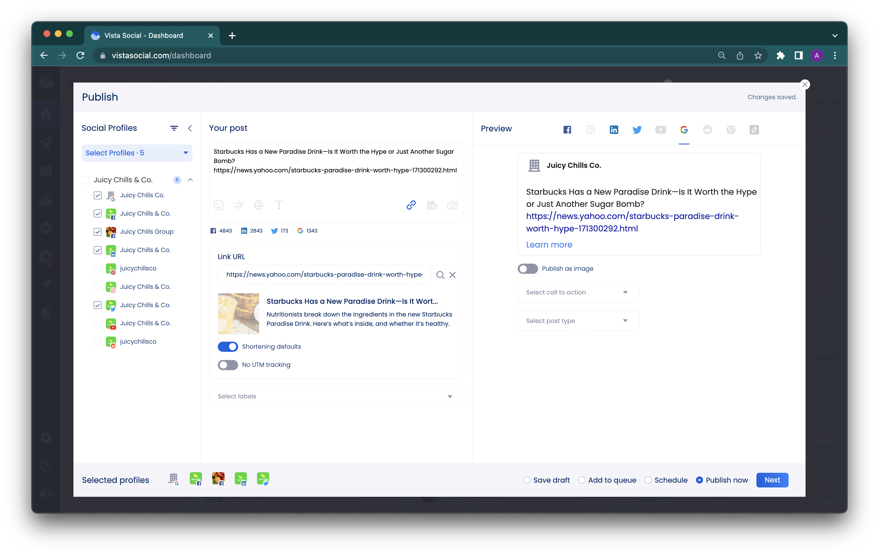Add a mention with the @ icon

point(259,205)
